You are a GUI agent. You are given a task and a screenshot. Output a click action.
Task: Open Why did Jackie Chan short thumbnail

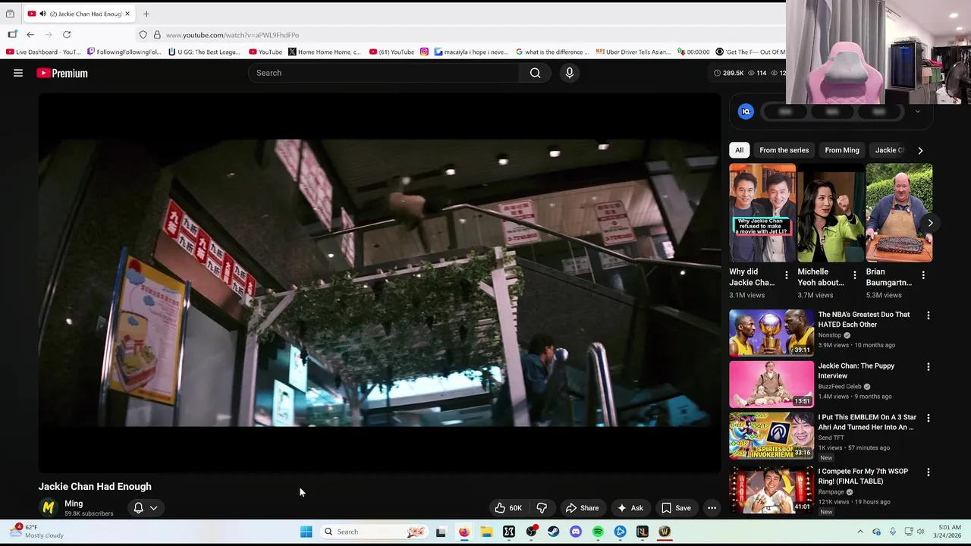point(762,213)
